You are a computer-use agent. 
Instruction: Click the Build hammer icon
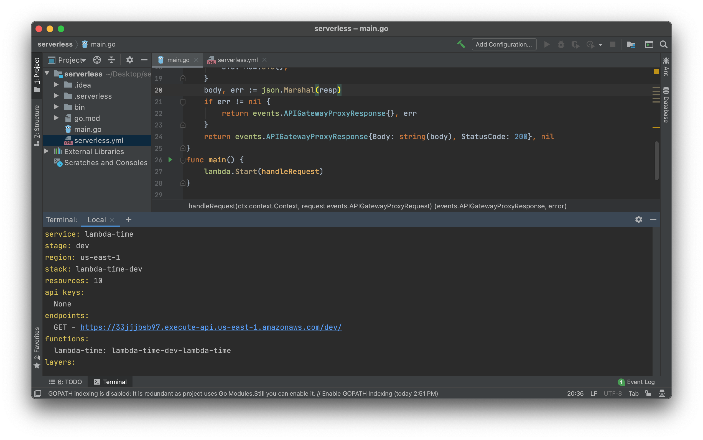coord(461,44)
